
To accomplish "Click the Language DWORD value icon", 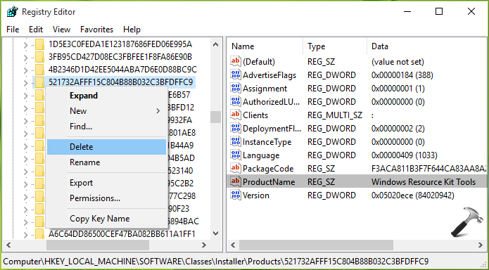I will point(236,155).
